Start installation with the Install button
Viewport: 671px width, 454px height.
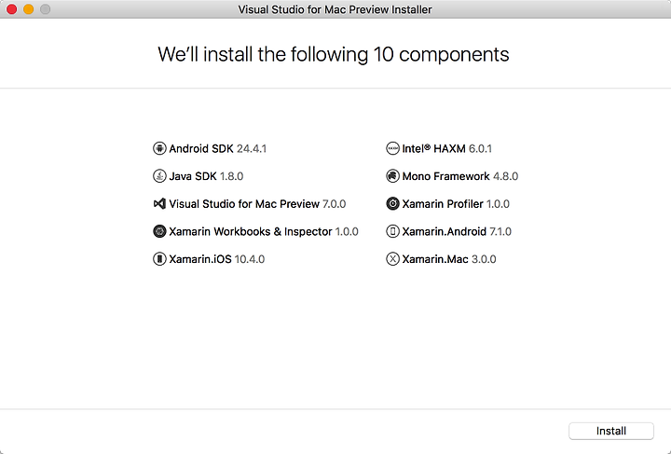click(x=611, y=431)
